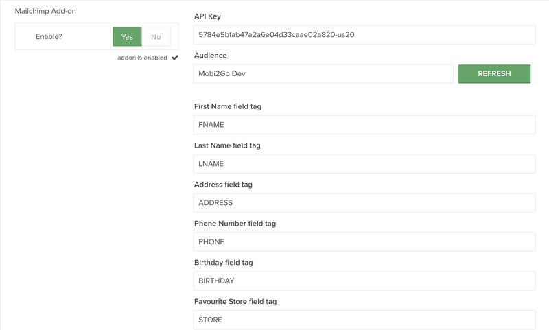Click the 'addon is enabled' status text

(142, 58)
